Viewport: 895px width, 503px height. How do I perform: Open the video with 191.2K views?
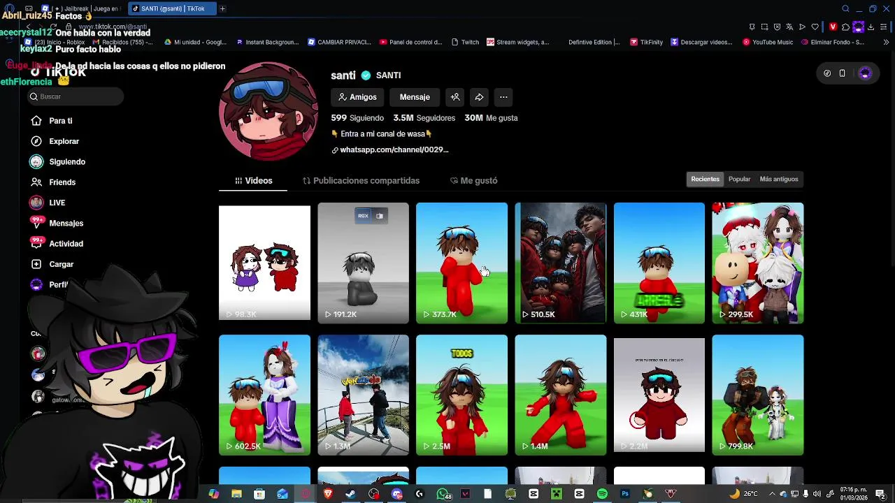[363, 263]
